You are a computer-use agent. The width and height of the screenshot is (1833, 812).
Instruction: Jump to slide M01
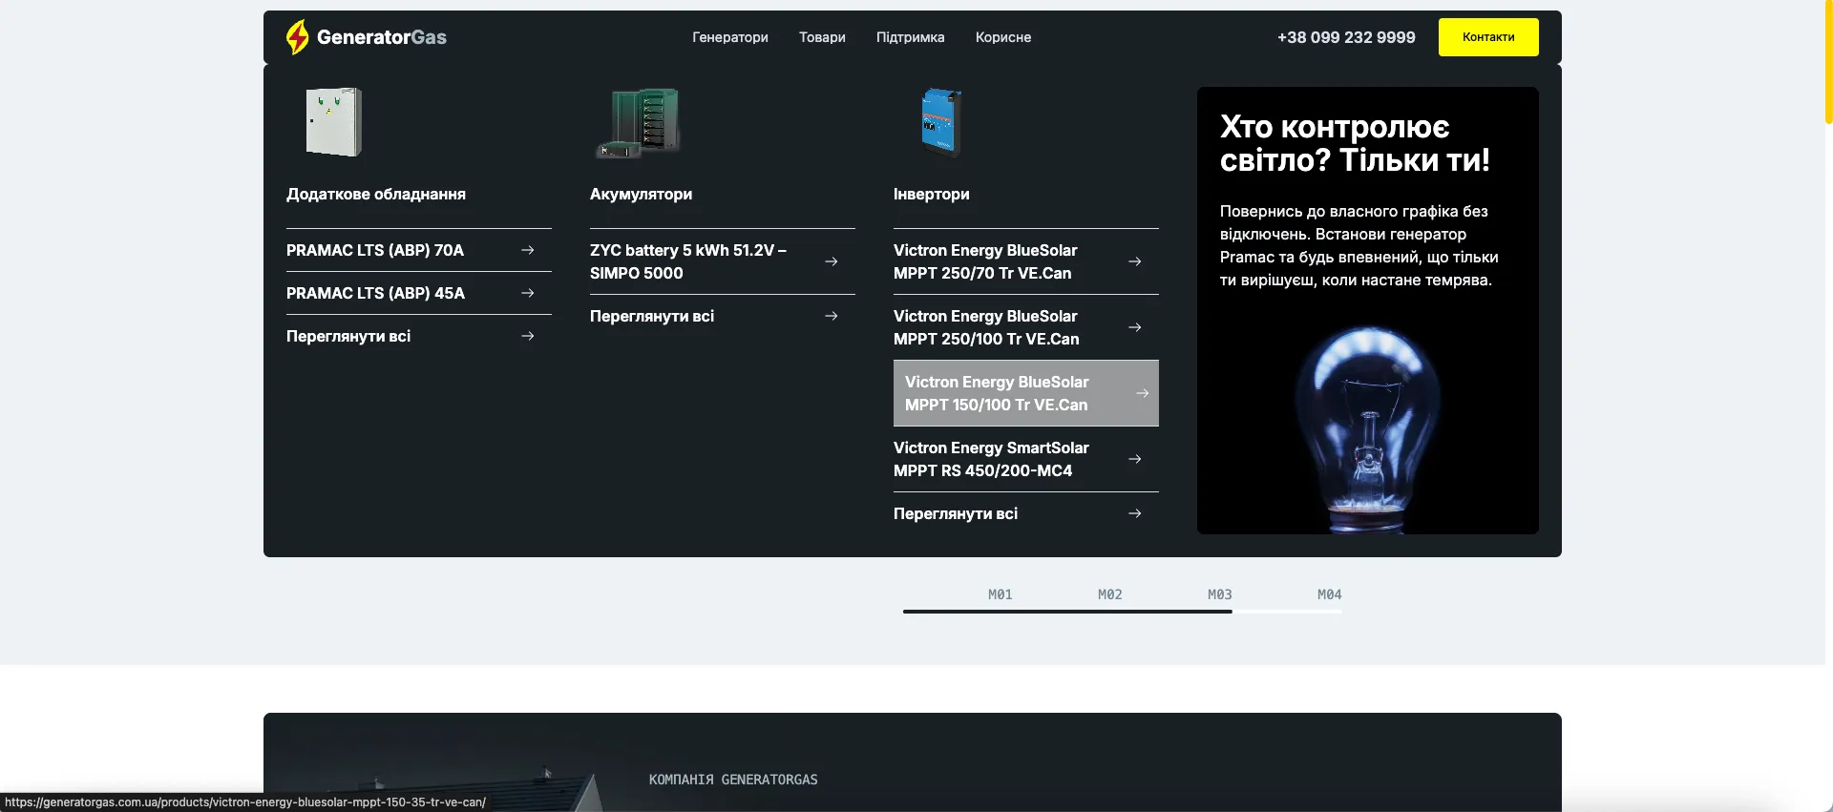pyautogui.click(x=1000, y=594)
